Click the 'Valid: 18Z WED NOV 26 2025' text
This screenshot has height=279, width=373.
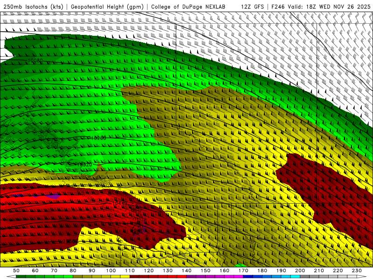pyautogui.click(x=329, y=7)
